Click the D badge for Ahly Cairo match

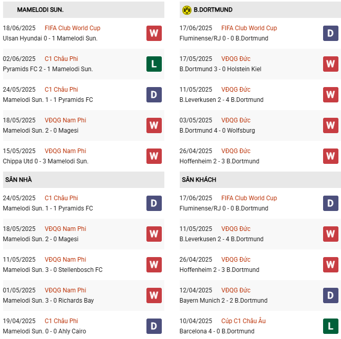point(154,326)
